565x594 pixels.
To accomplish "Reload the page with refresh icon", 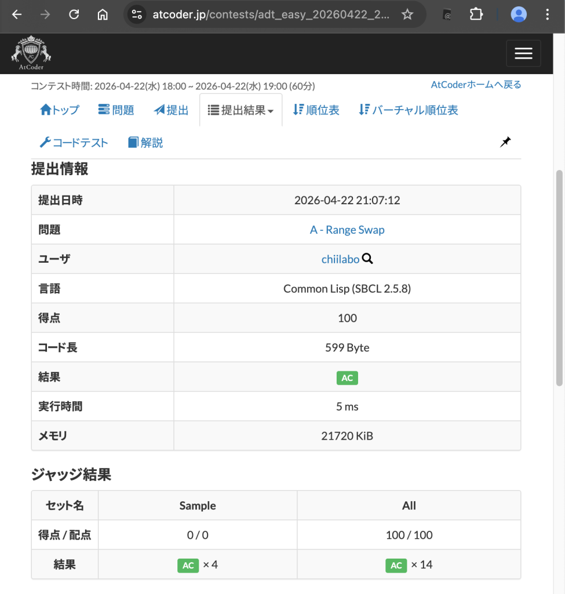I will pyautogui.click(x=74, y=15).
